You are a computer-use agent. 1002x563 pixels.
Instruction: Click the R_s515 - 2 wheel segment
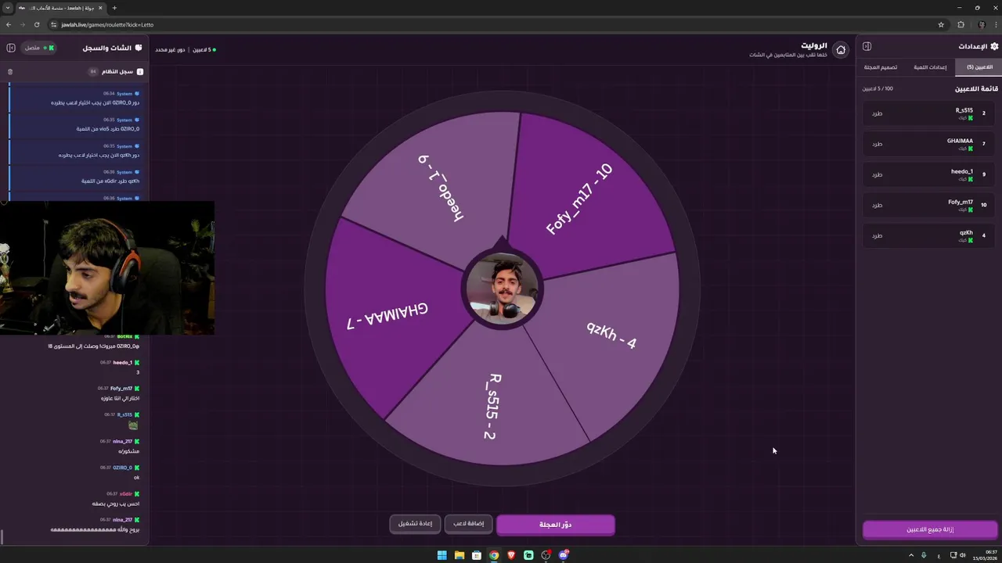click(x=492, y=405)
